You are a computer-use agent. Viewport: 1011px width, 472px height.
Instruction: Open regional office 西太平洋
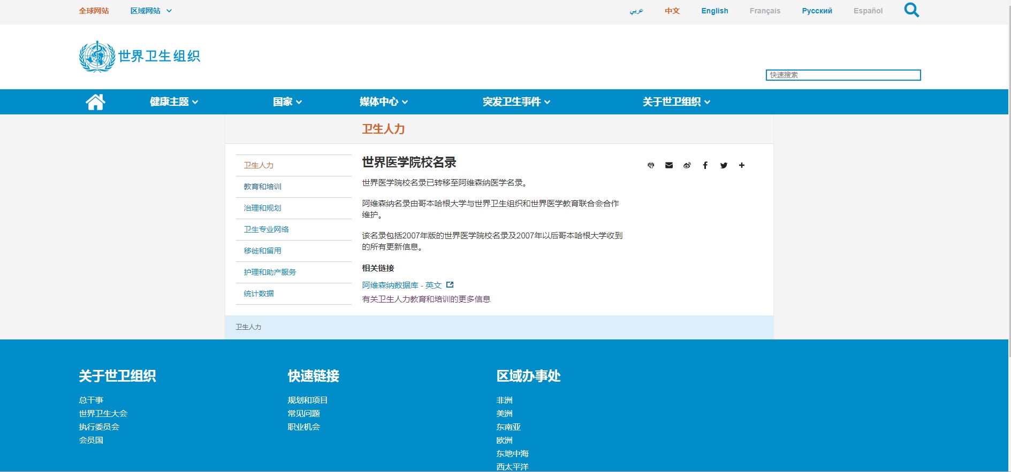(512, 467)
